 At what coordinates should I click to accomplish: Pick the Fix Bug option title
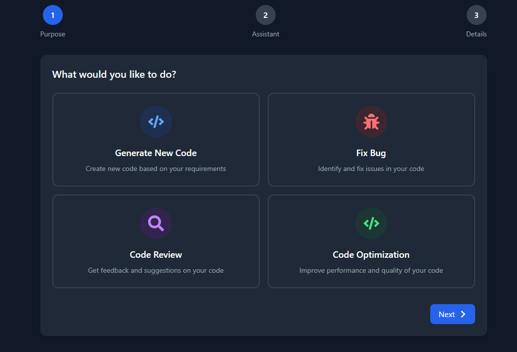coord(371,153)
